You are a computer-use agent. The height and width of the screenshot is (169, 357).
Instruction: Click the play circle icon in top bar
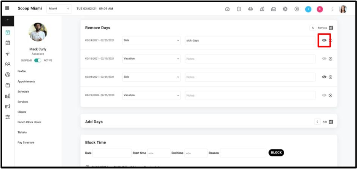pos(296,9)
